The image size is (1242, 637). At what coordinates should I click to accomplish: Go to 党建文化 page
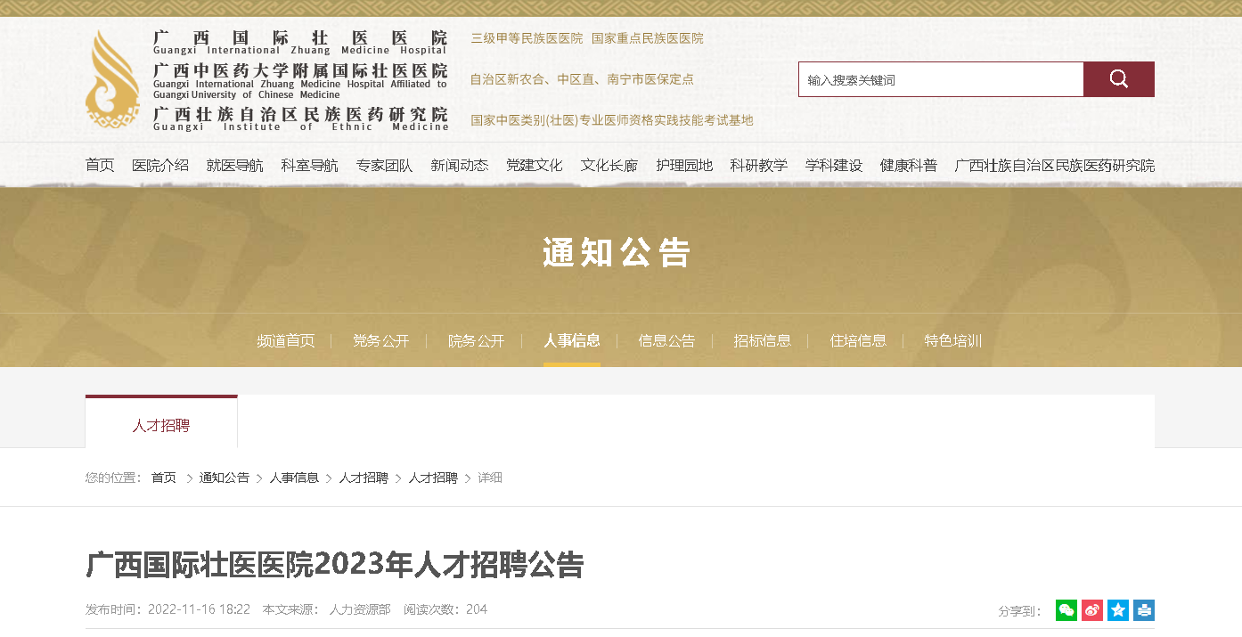coord(535,166)
